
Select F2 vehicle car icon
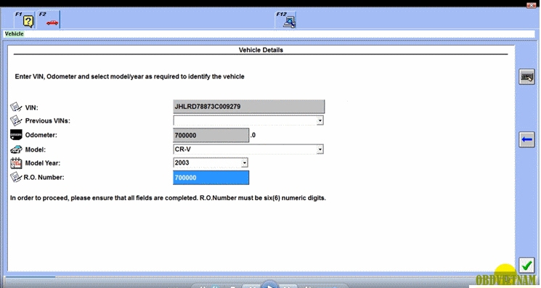coord(49,20)
